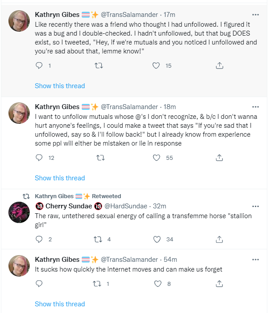Reply to the 17m unfollowed bug tweet

click(39, 65)
